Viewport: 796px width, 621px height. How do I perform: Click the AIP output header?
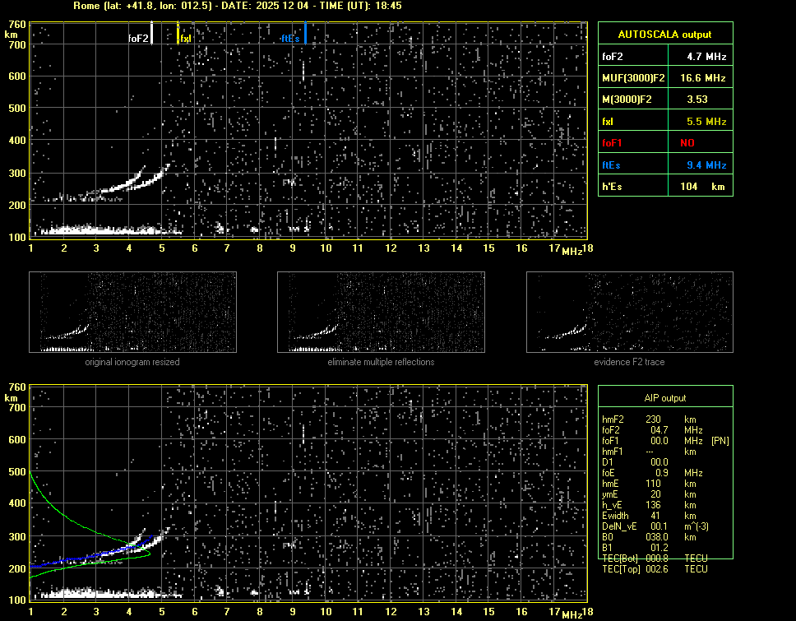(x=664, y=398)
